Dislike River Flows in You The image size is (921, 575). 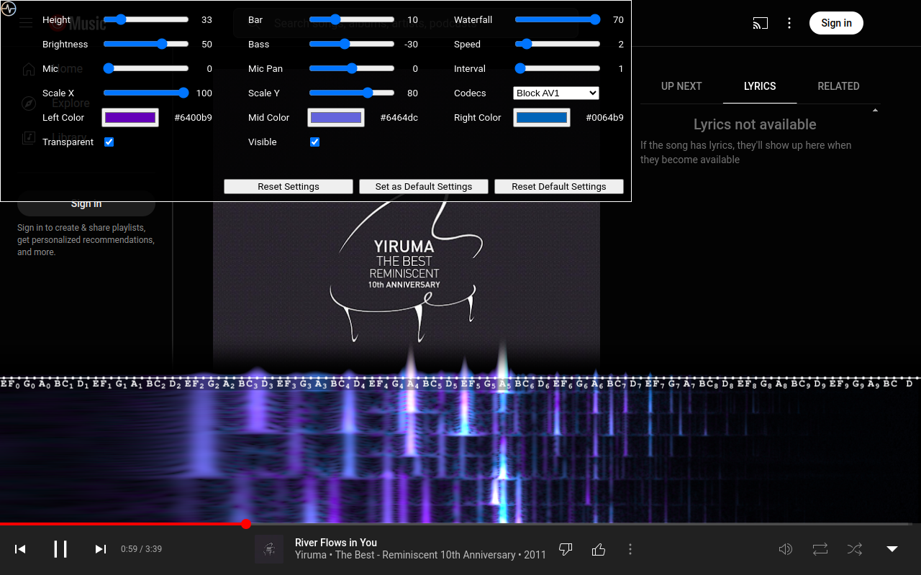(566, 549)
